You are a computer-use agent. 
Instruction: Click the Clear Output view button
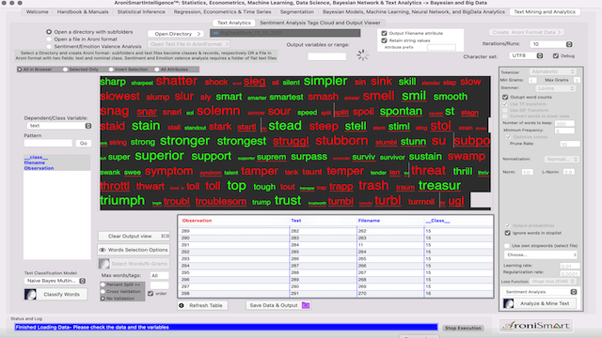click(134, 236)
